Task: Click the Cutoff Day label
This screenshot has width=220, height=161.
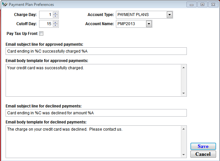Action: click(26, 24)
